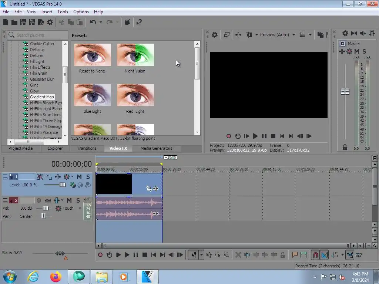Click the Delete X icon in timeline toolbar
The image size is (379, 284).
238,255
